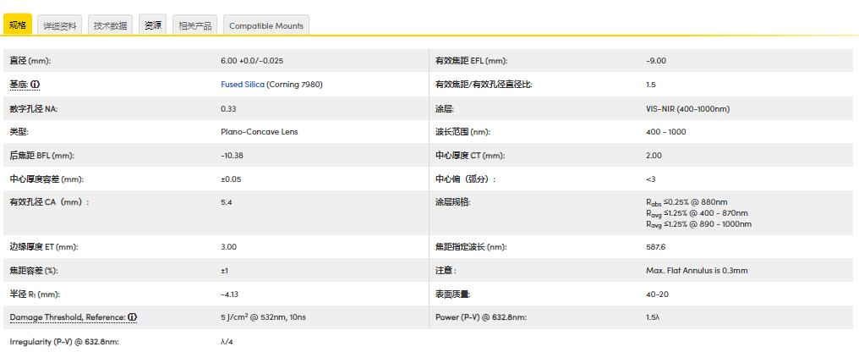
Task: Show the 相关产品 tab
Action: click(x=195, y=26)
